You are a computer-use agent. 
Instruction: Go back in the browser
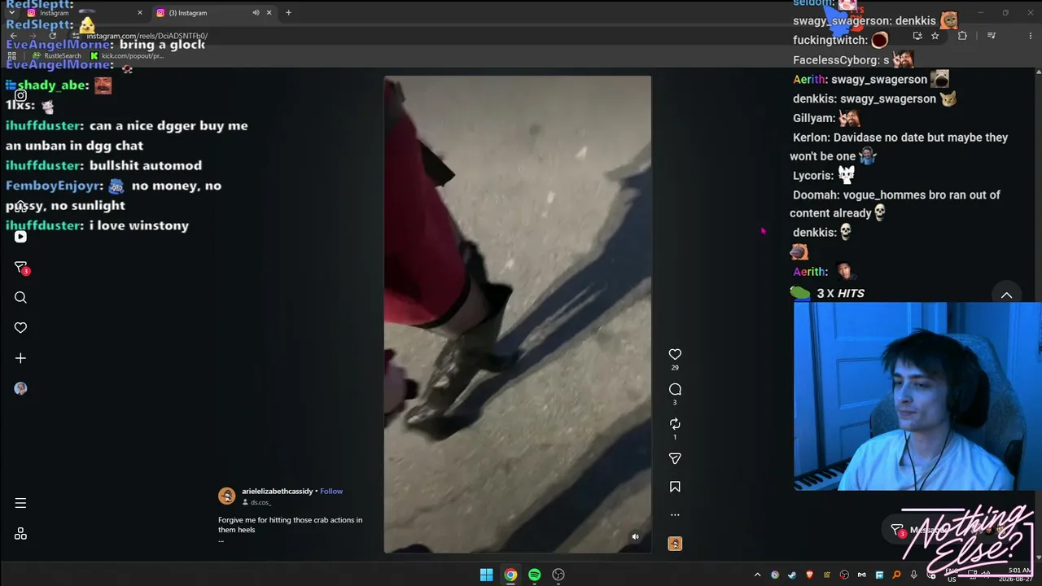(x=13, y=36)
